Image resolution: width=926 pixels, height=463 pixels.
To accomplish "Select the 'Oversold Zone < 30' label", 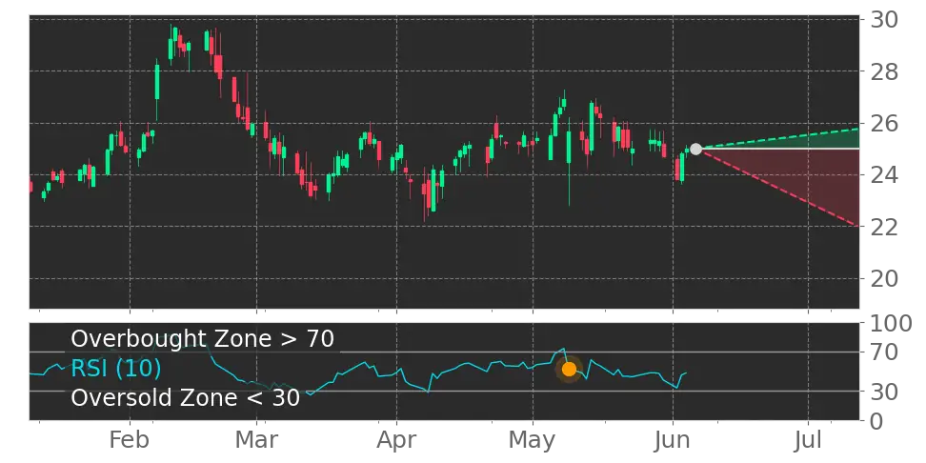I will [186, 397].
